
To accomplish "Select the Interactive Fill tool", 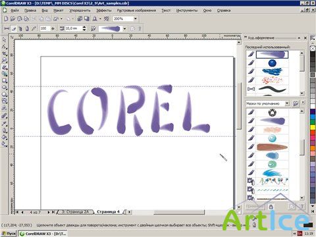I will [x=5, y=144].
